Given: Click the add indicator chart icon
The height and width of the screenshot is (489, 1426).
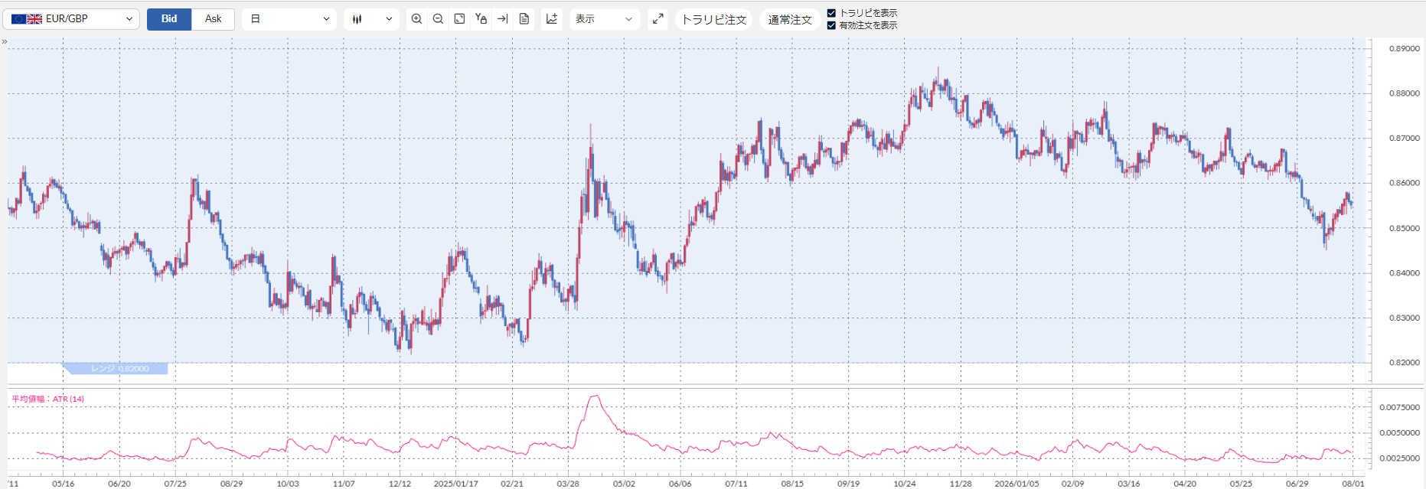Looking at the screenshot, I should pyautogui.click(x=552, y=19).
